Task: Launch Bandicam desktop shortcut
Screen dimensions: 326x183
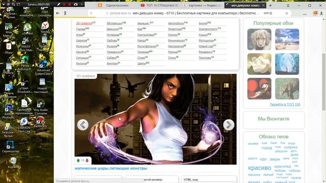Action: pos(40,122)
